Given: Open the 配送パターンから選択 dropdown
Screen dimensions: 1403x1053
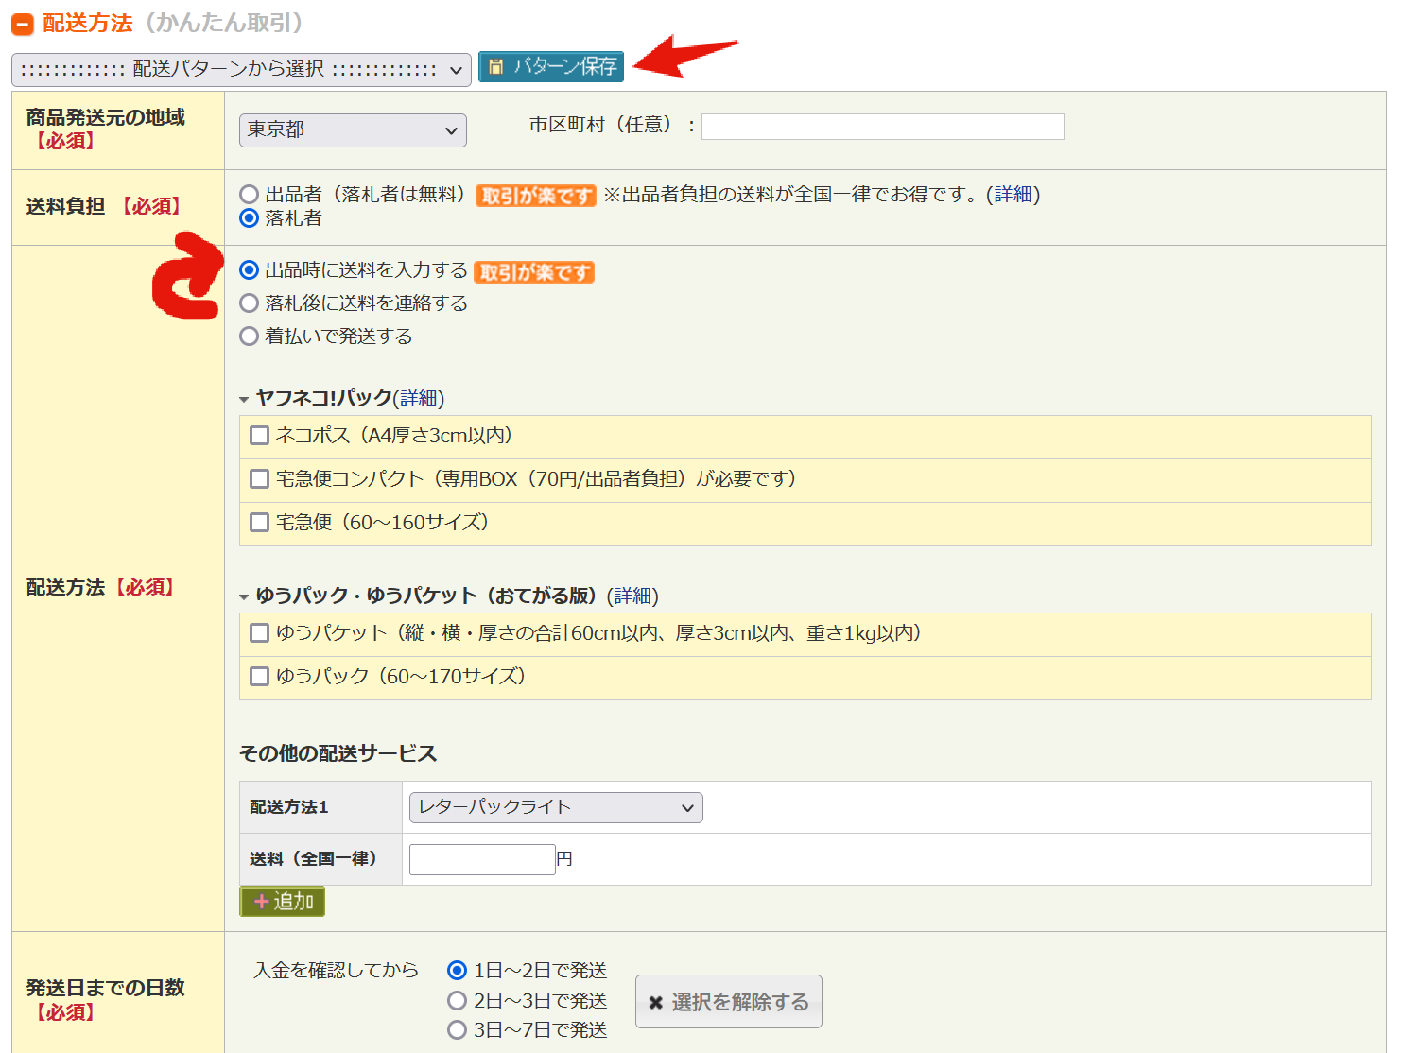Looking at the screenshot, I should 241,69.
